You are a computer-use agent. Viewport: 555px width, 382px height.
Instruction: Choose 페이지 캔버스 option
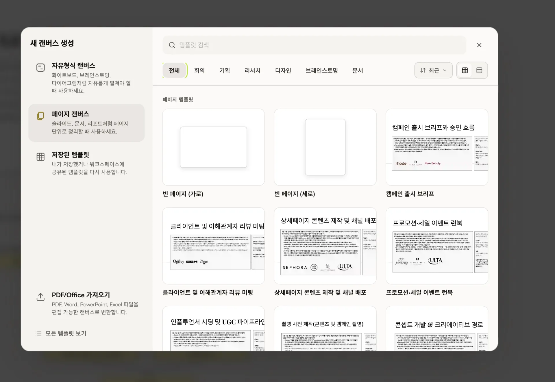(86, 123)
